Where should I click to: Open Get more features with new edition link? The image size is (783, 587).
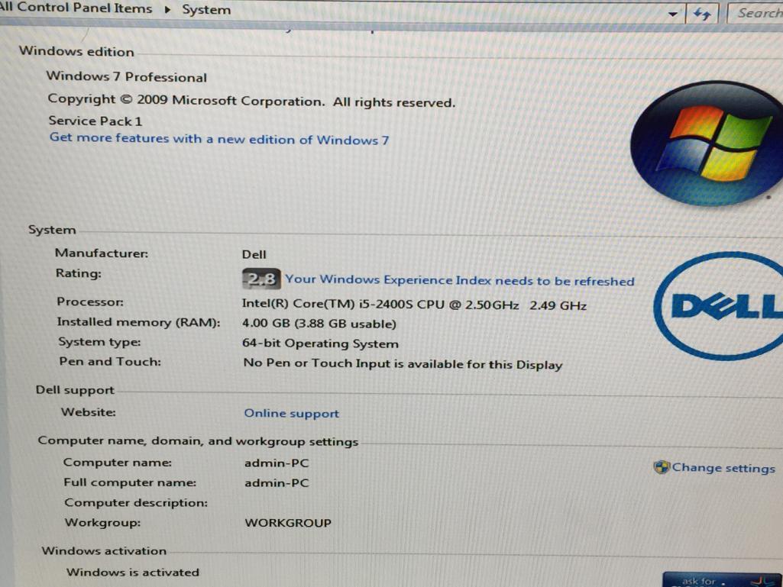point(218,139)
